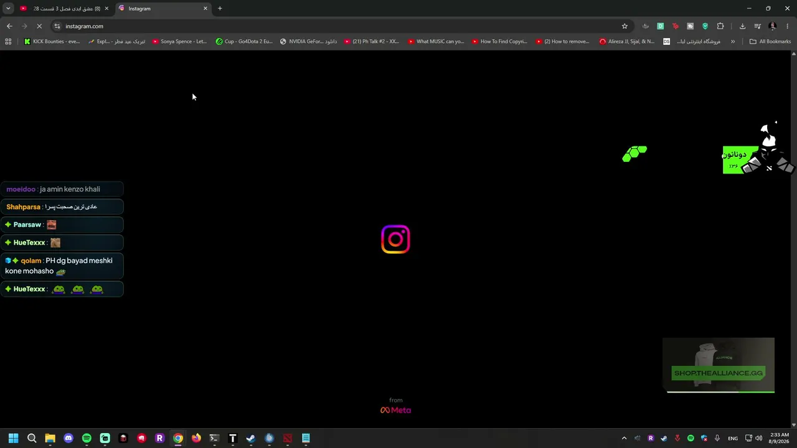Close the Instagram tab
The image size is (797, 448).
tap(205, 9)
